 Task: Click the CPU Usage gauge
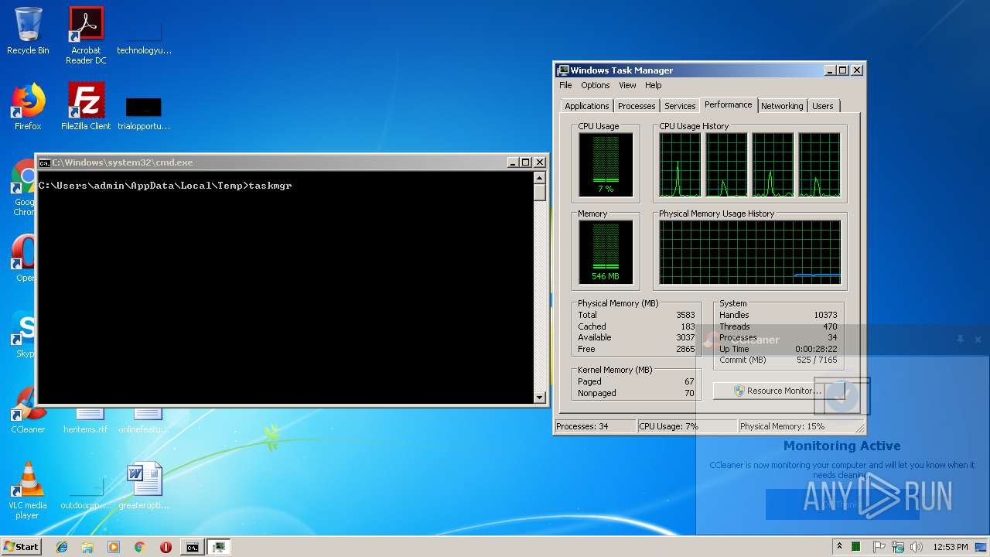click(x=606, y=164)
